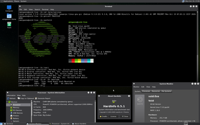Click the 'BogoMips' row label
The width and height of the screenshot is (200, 125).
click(37, 112)
